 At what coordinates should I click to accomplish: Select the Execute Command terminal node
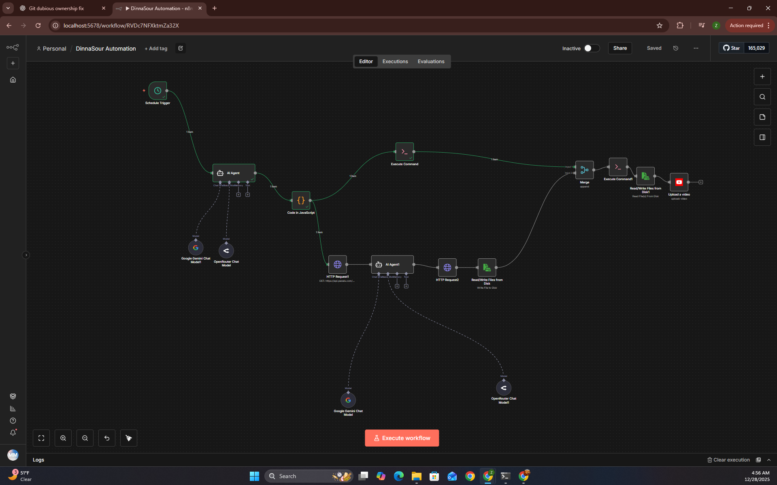[404, 152]
